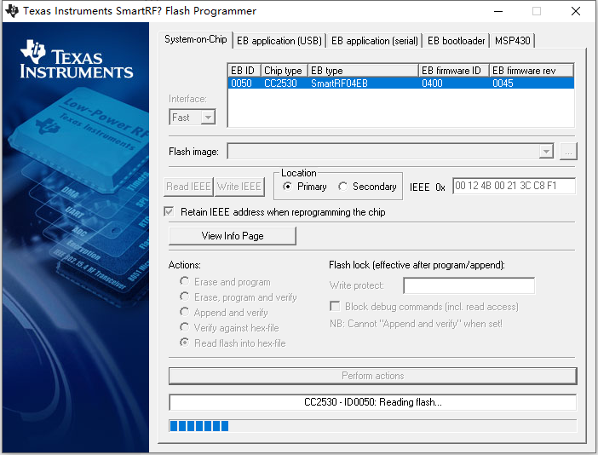This screenshot has width=598, height=455.
Task: Select Append and verify action
Action: tap(185, 312)
